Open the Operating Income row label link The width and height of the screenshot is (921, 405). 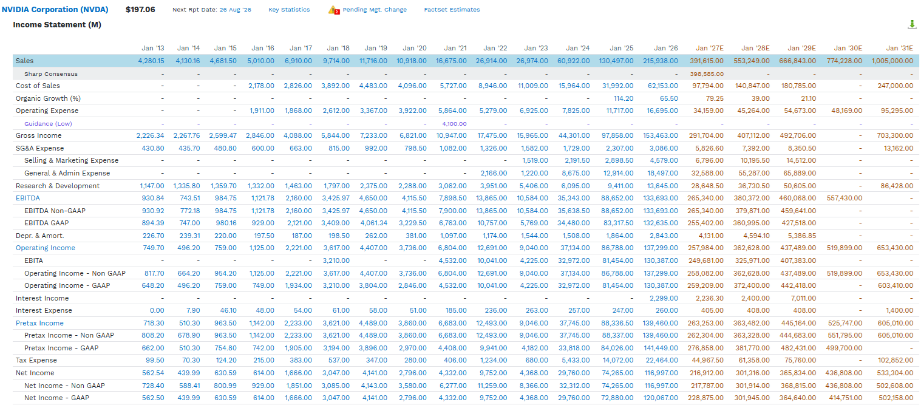click(46, 248)
